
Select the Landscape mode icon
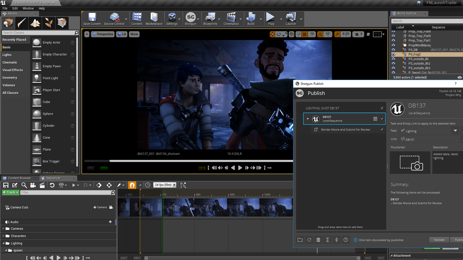tap(35, 23)
